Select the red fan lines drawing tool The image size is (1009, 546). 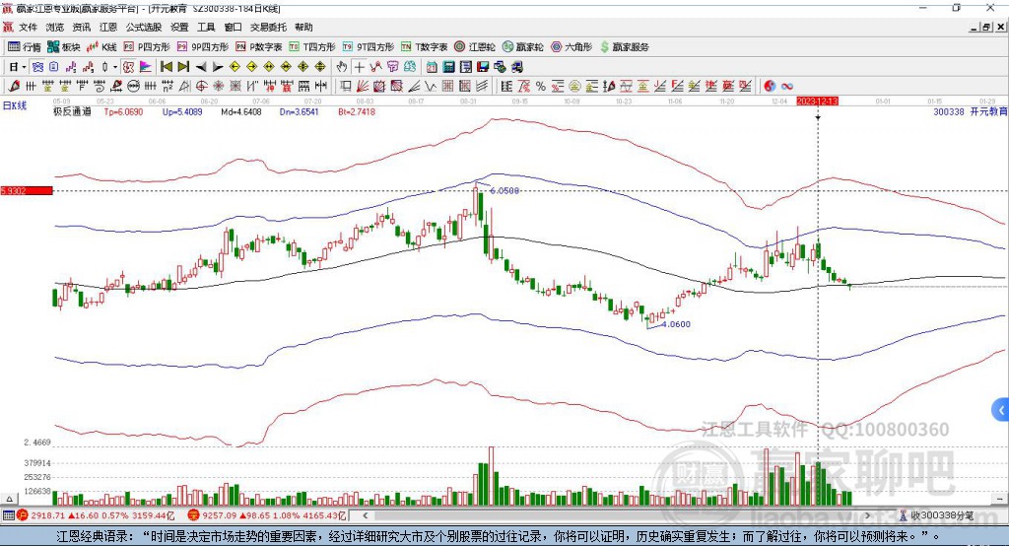point(363,87)
